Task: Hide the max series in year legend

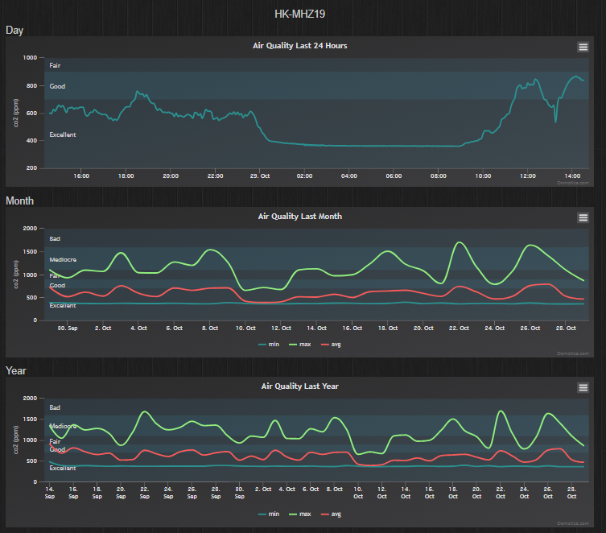Action: click(300, 514)
